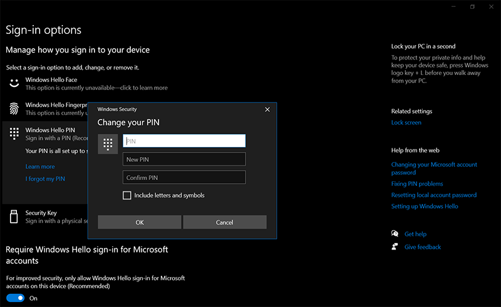Click the New PIN field
Image resolution: width=501 pixels, height=307 pixels.
[x=184, y=159]
